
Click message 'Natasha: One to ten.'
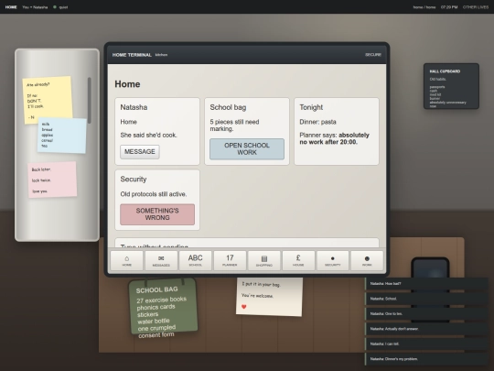tap(426, 313)
